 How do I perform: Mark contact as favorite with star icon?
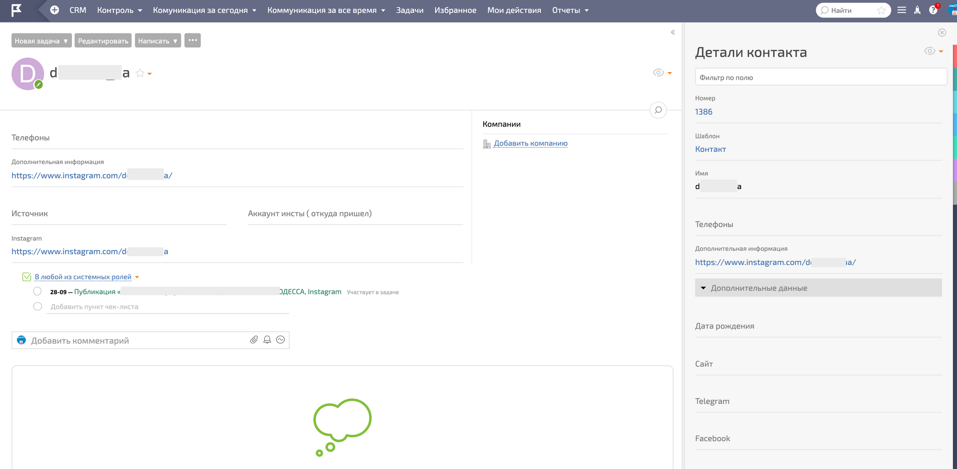(140, 73)
